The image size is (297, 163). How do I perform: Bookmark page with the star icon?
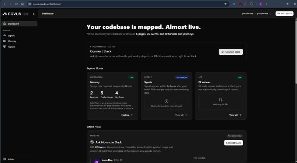226,4
